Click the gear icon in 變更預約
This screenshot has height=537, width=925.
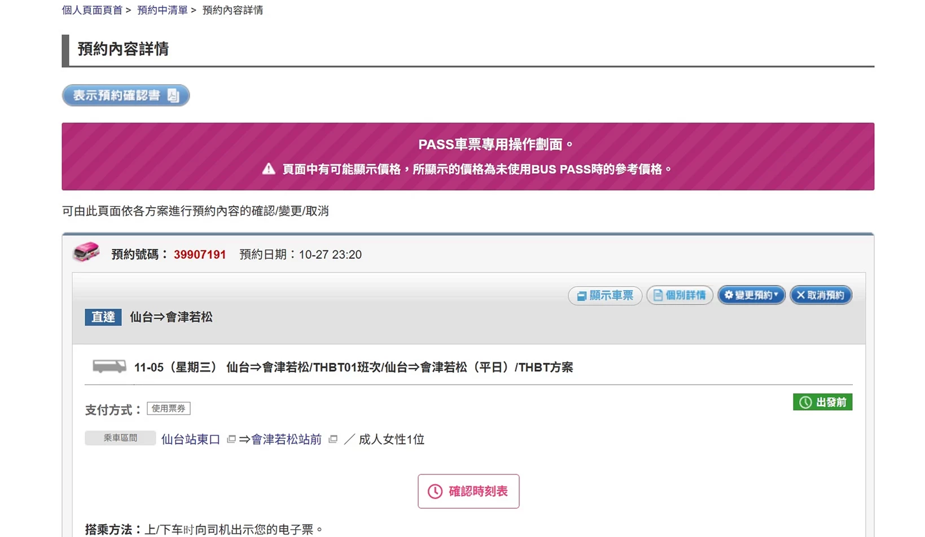coord(729,295)
